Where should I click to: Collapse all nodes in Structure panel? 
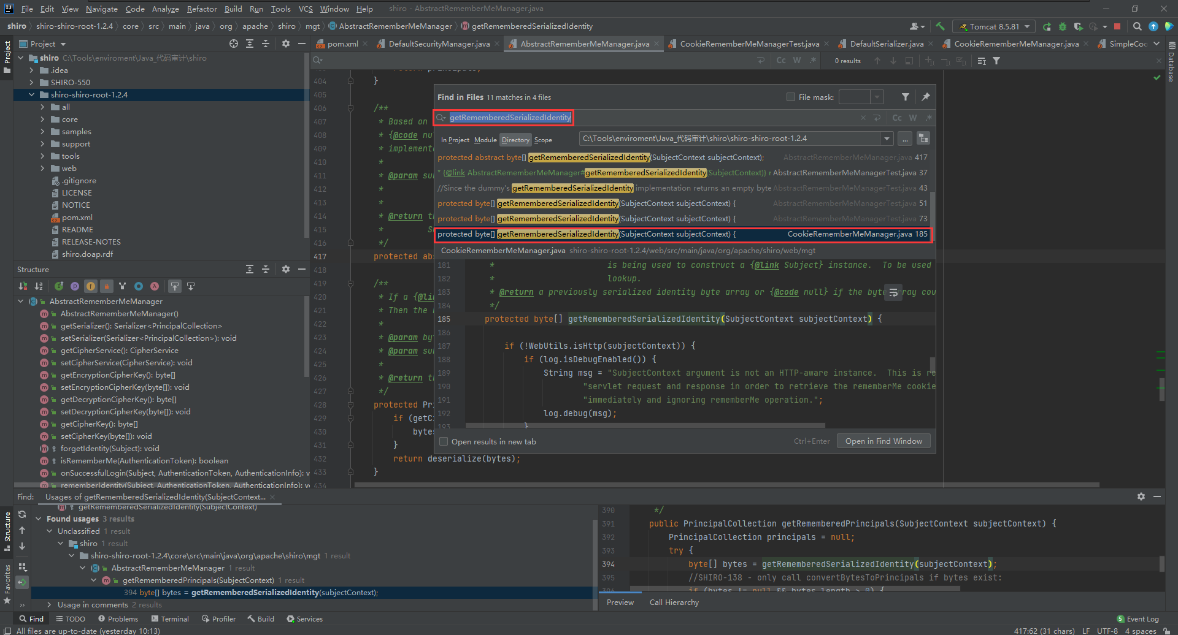pos(266,269)
